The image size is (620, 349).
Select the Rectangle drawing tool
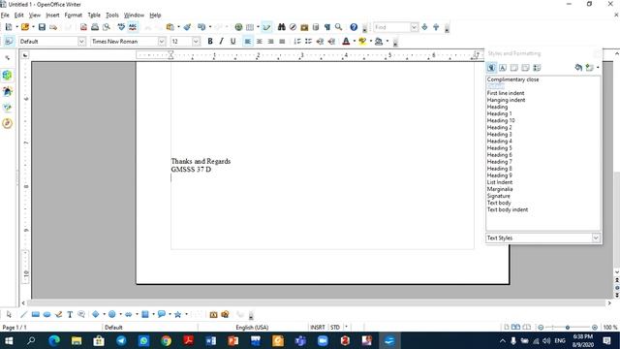tap(36, 314)
